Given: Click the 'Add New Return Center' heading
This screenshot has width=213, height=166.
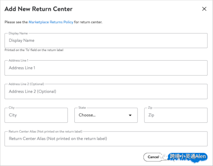Looking at the screenshot, I should click(38, 9).
